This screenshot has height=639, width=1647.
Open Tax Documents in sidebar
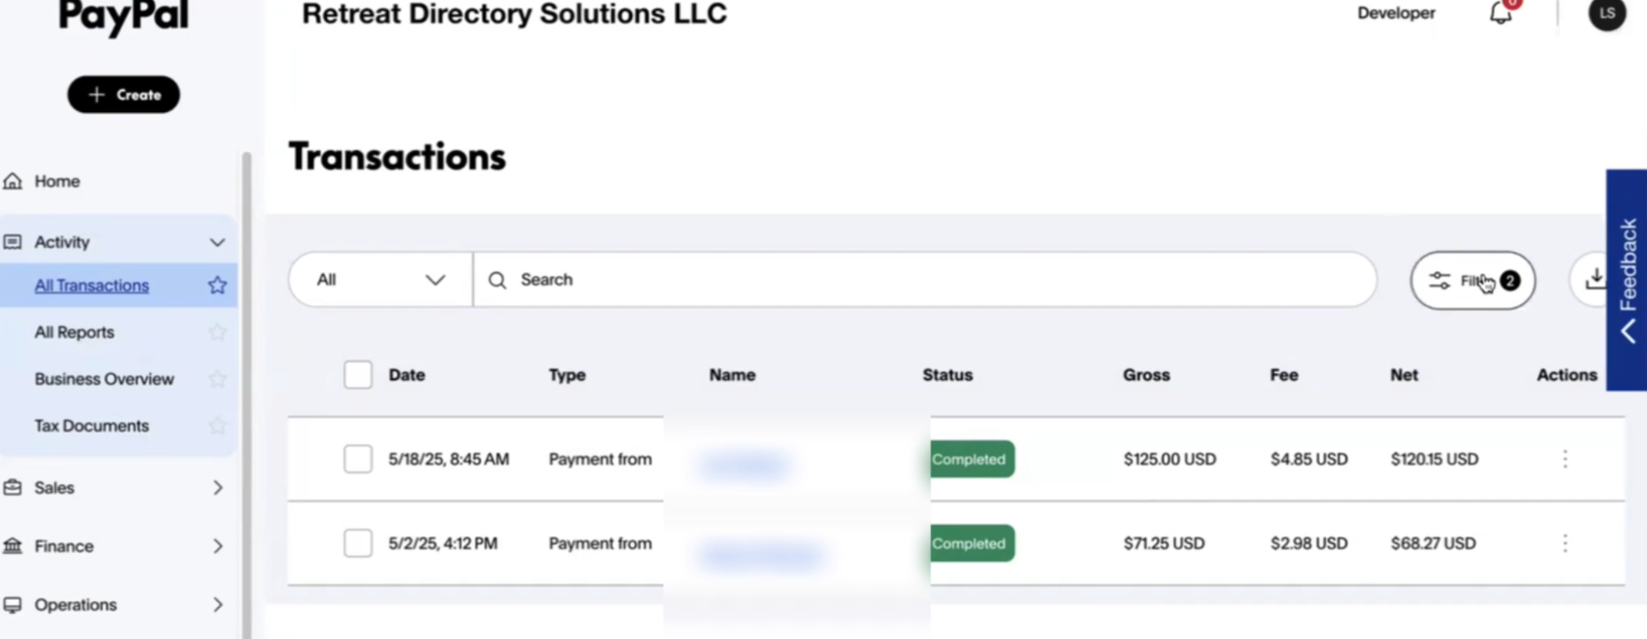click(x=92, y=426)
